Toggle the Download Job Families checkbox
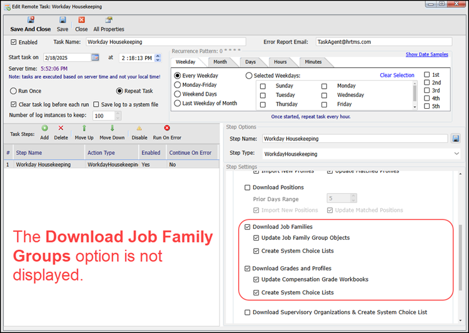Viewport: 469px width, 333px height. (x=248, y=227)
